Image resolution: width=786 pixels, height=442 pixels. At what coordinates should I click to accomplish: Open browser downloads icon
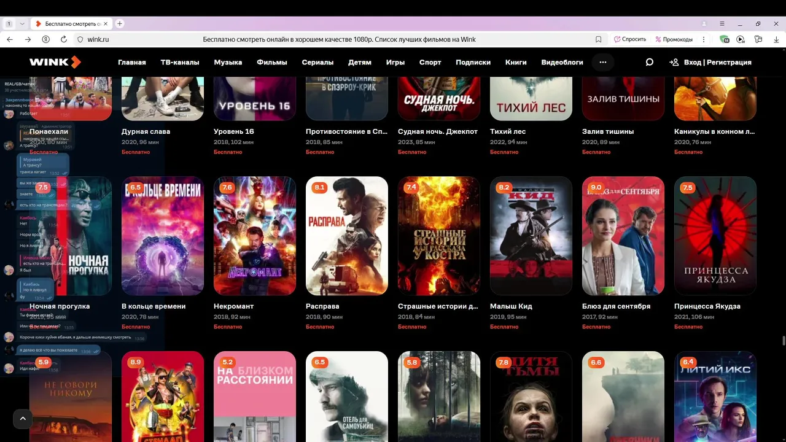[x=776, y=39]
